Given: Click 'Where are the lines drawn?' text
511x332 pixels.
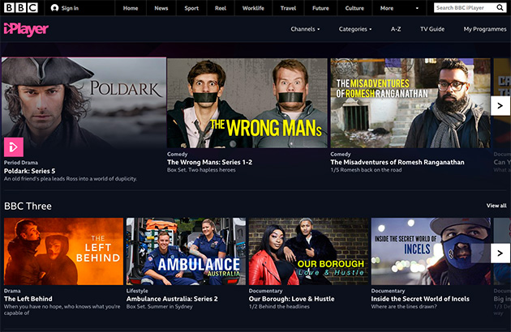Looking at the screenshot, I should pyautogui.click(x=404, y=307).
